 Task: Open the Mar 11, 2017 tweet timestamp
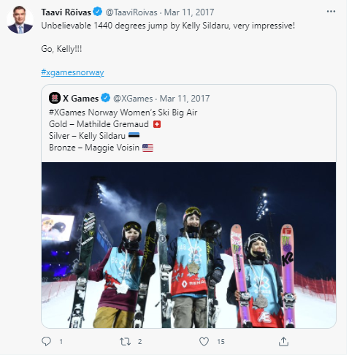(189, 12)
